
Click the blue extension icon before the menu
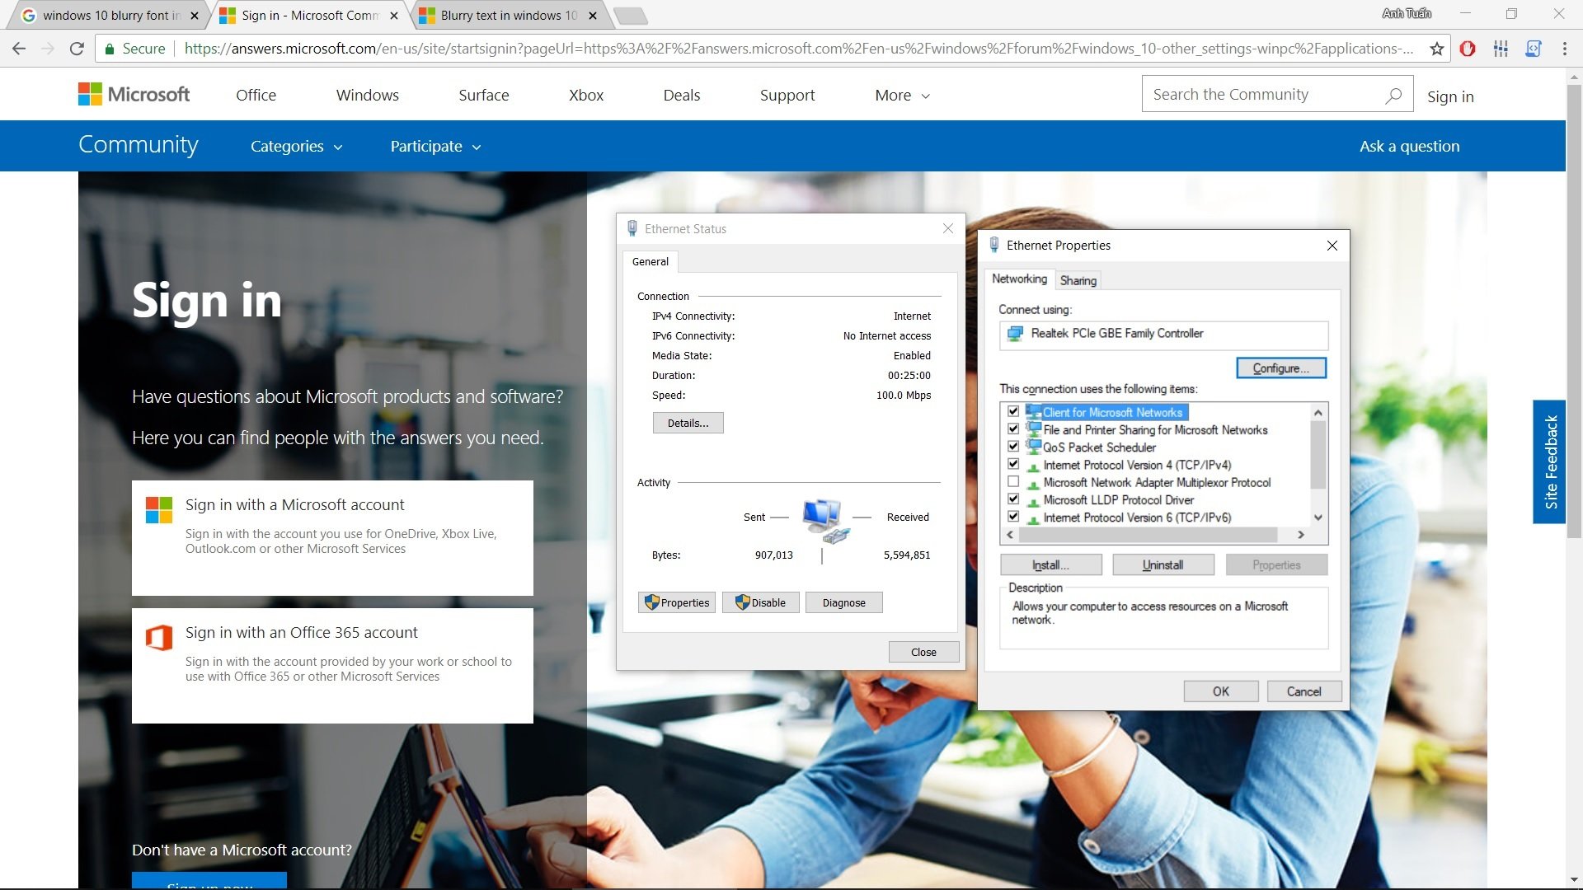tap(1534, 49)
